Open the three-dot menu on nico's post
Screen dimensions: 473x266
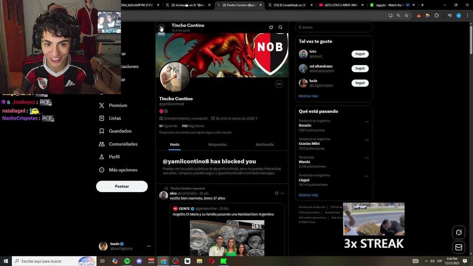(282, 193)
